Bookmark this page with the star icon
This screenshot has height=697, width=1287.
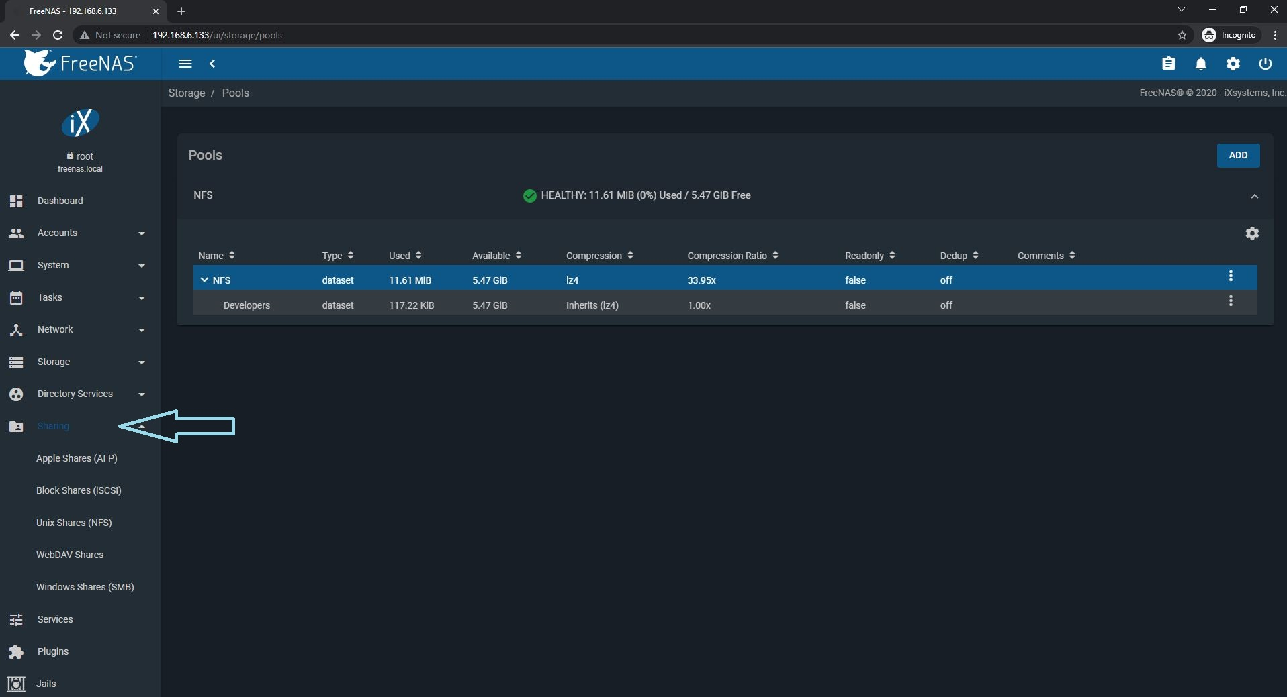point(1182,35)
